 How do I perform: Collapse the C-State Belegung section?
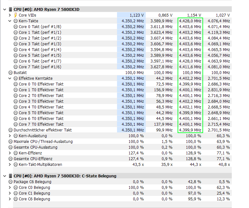tap(4, 176)
